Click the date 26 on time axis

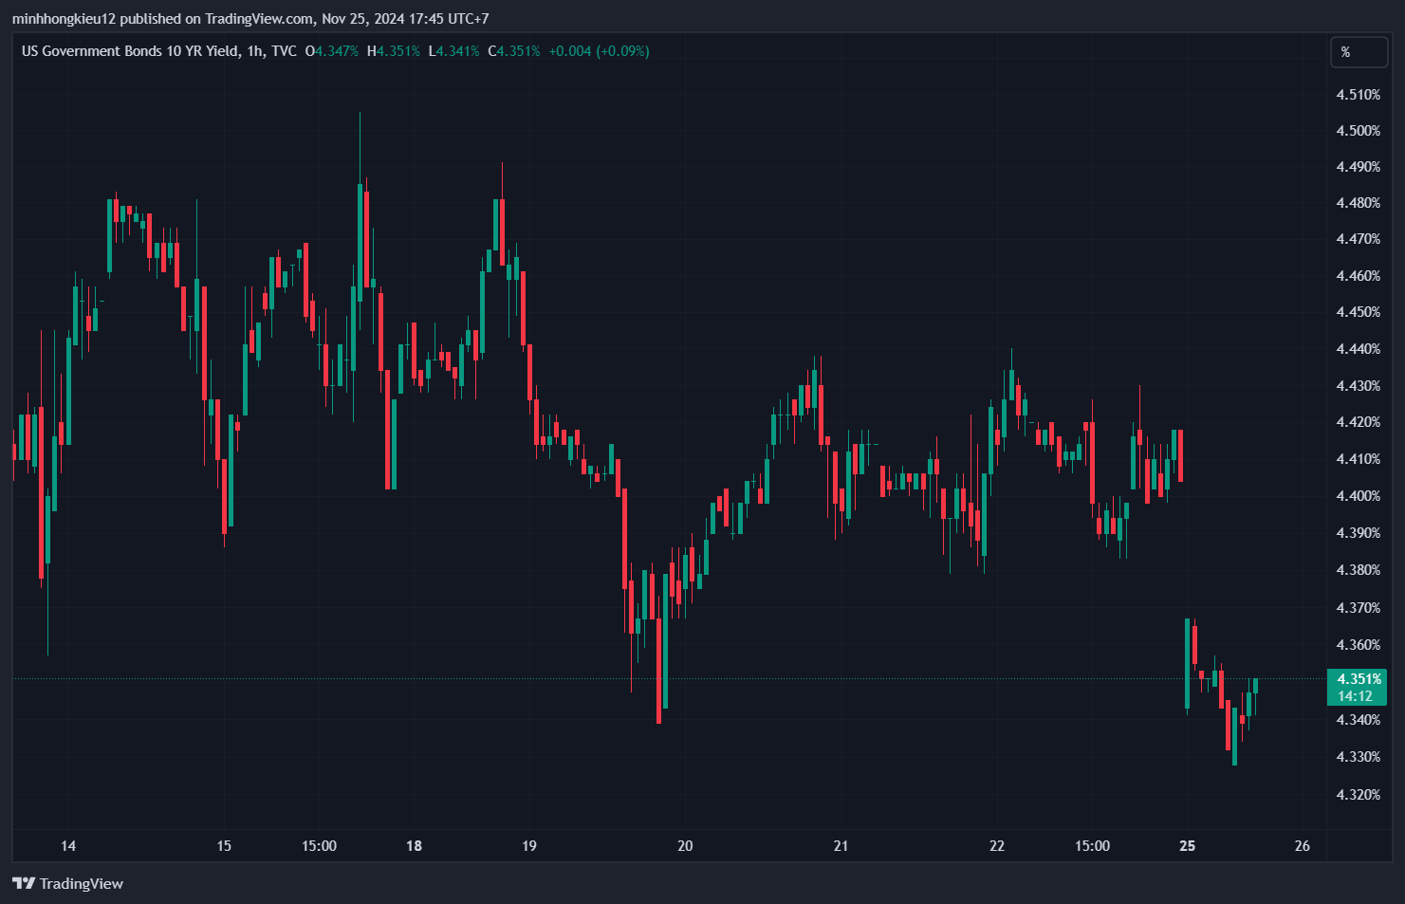click(1303, 846)
